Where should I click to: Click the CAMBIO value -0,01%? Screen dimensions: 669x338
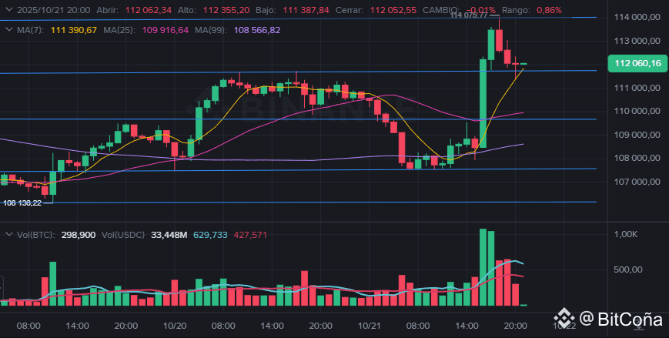pos(481,10)
